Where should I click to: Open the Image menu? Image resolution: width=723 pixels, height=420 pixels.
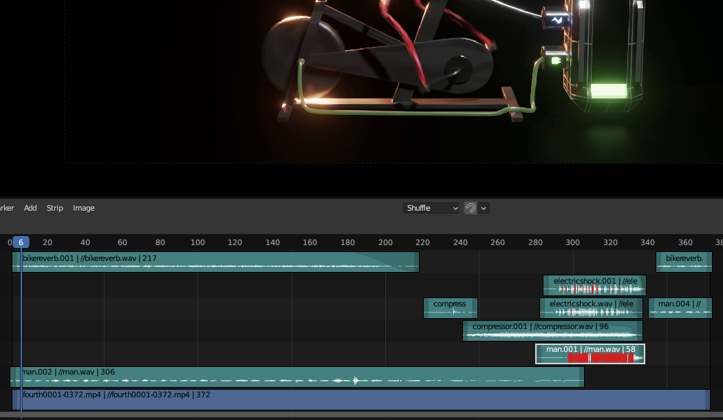[x=83, y=208]
